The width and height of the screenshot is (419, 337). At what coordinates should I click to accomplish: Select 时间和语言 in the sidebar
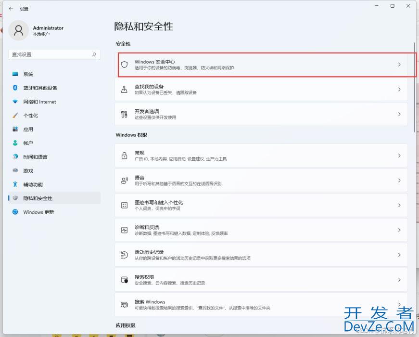coord(54,157)
